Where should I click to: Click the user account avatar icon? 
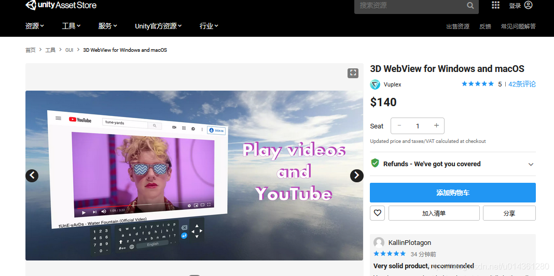coord(528,5)
